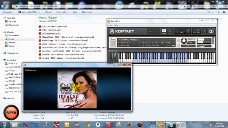The height and width of the screenshot is (128, 228).
Task: Close the DOBRO NOTES2 instrument with X
Action: point(213,38)
